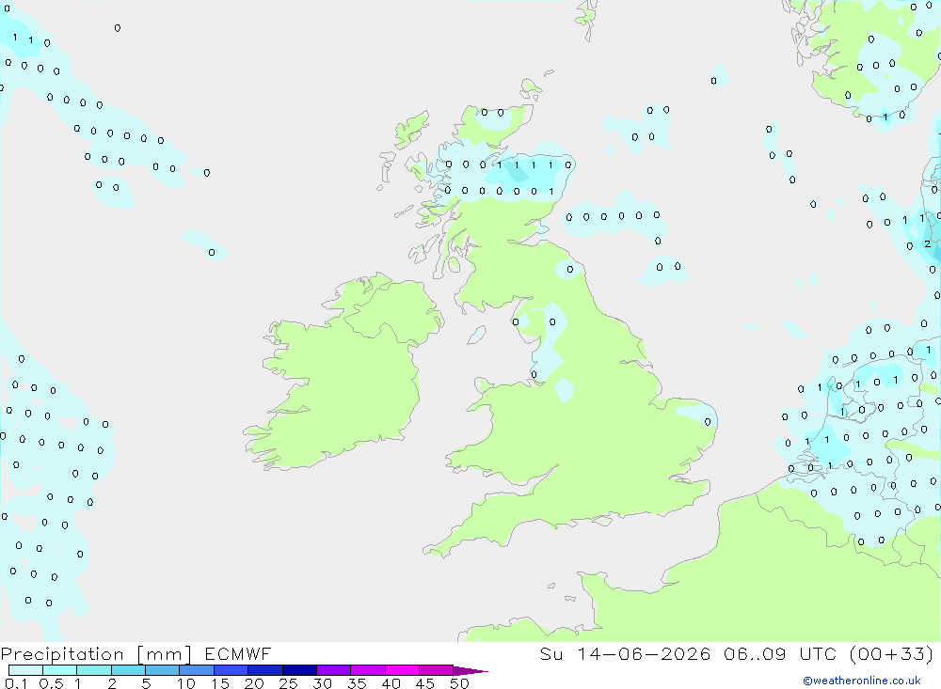Pick the lightest 0.1 mm legend swatch
The height and width of the screenshot is (689, 941).
tap(25, 670)
